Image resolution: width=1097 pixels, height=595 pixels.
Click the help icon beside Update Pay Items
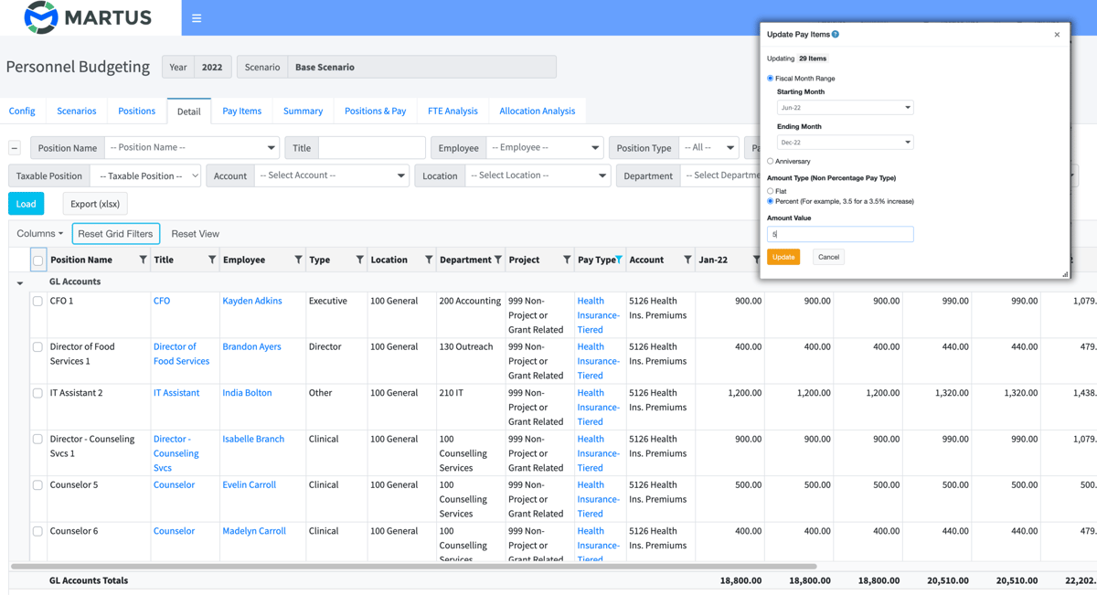(836, 34)
